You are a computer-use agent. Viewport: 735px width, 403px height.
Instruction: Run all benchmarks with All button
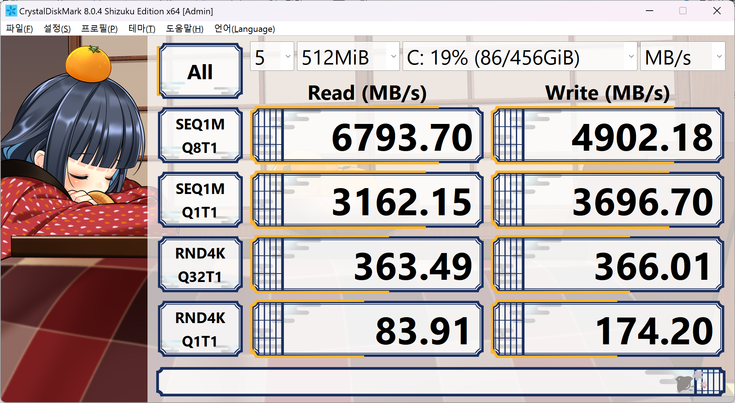(200, 72)
